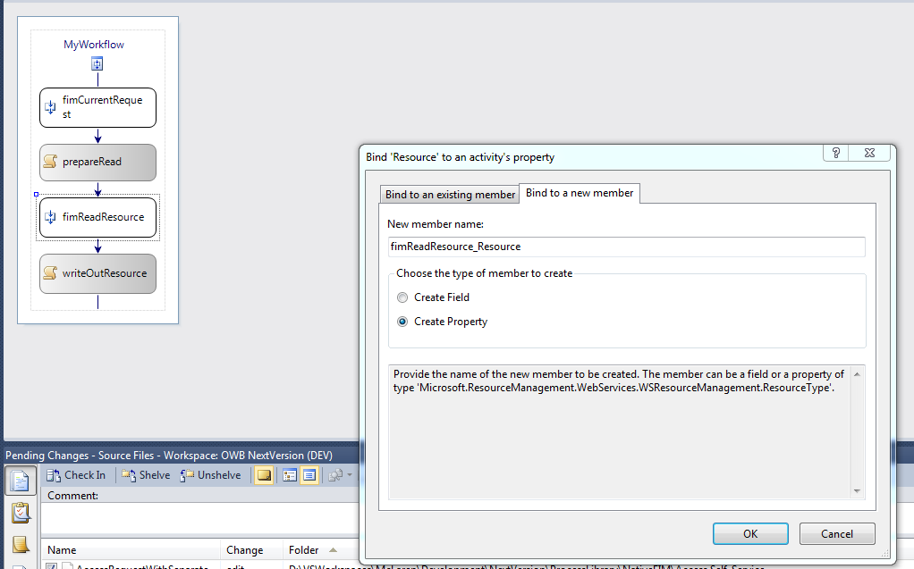Viewport: 914px width, 569px height.
Task: Click the compare files icon in the toolbar
Action: 335,475
